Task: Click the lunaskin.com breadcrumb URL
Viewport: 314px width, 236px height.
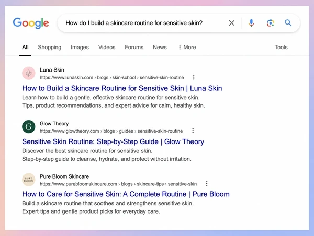Action: point(112,77)
